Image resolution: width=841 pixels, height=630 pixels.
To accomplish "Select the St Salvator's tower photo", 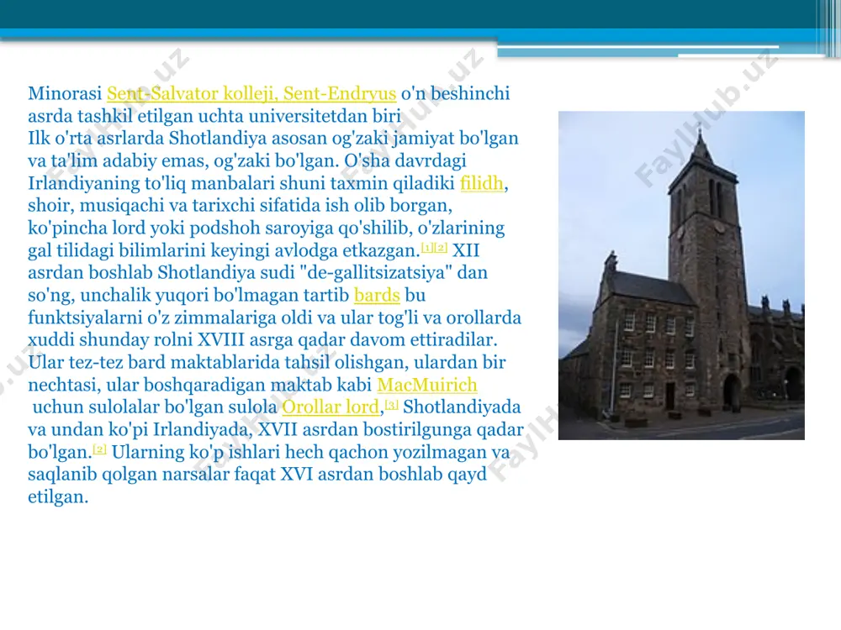I will (x=681, y=276).
